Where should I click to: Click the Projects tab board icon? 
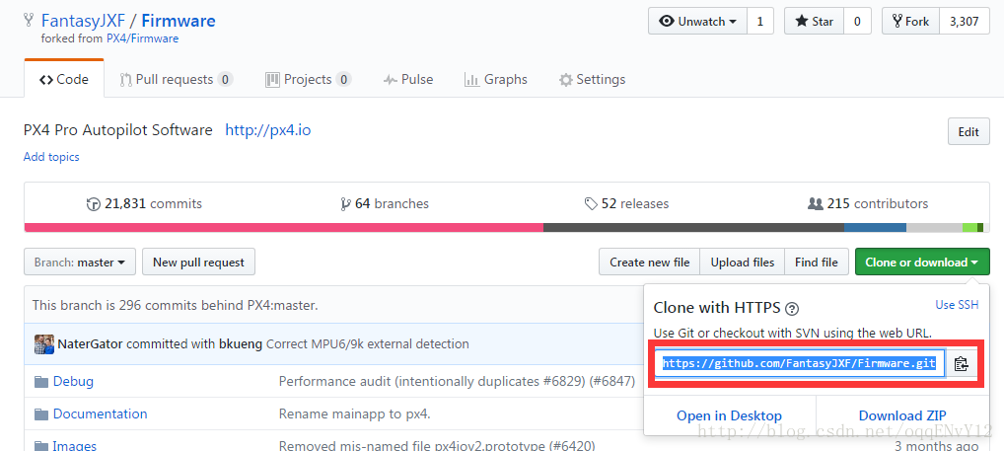pyautogui.click(x=273, y=80)
